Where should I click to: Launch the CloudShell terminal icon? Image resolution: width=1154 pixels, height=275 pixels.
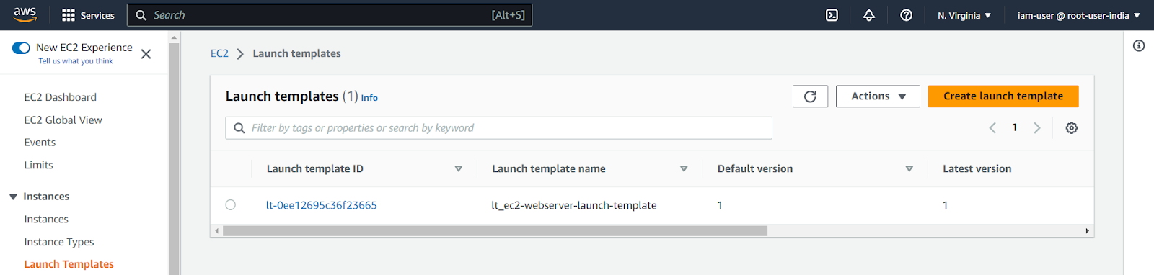[x=832, y=15]
